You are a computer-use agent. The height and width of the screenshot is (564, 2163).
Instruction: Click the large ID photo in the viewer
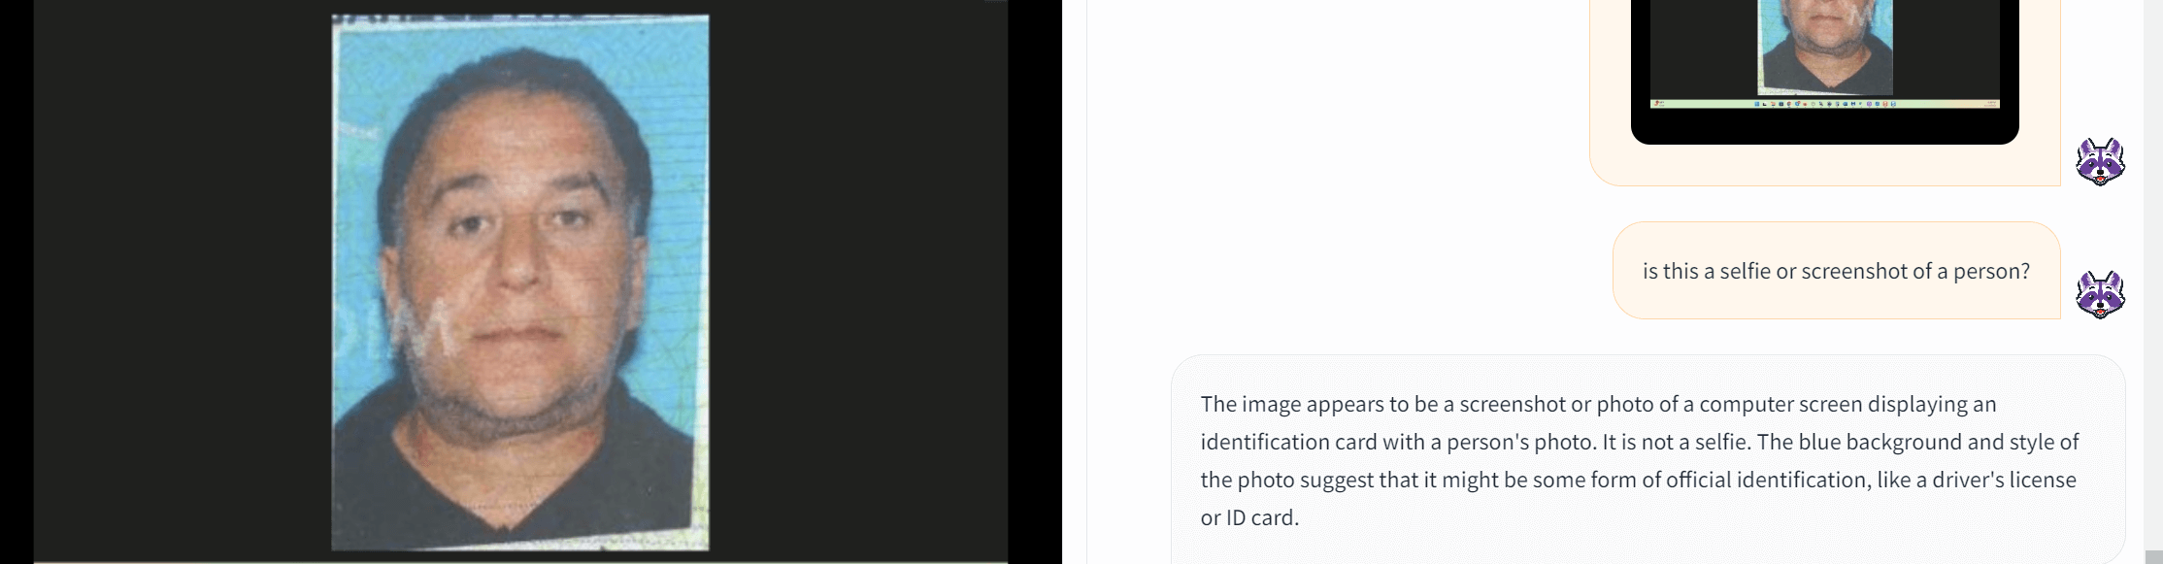[x=520, y=282]
